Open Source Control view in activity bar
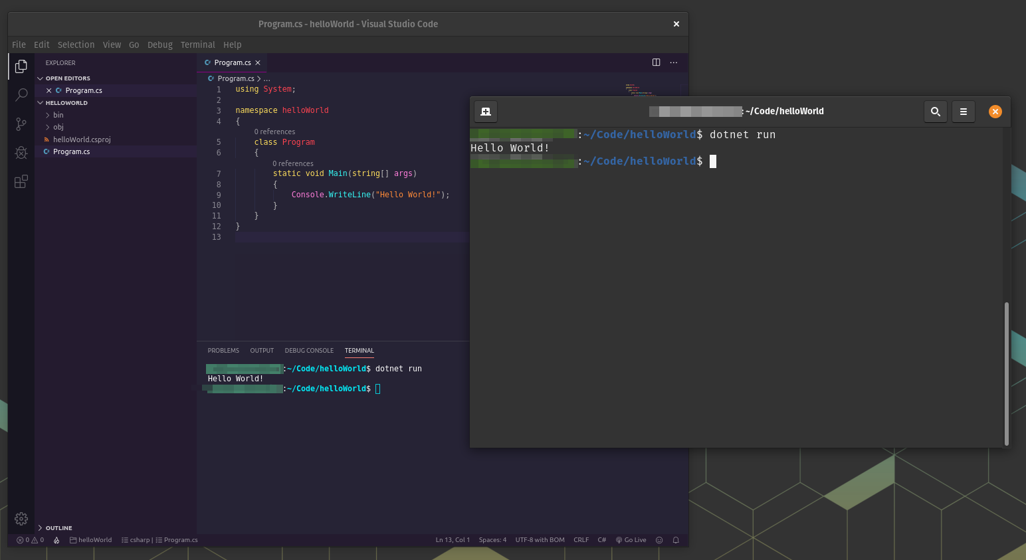Image resolution: width=1026 pixels, height=560 pixels. 21,124
